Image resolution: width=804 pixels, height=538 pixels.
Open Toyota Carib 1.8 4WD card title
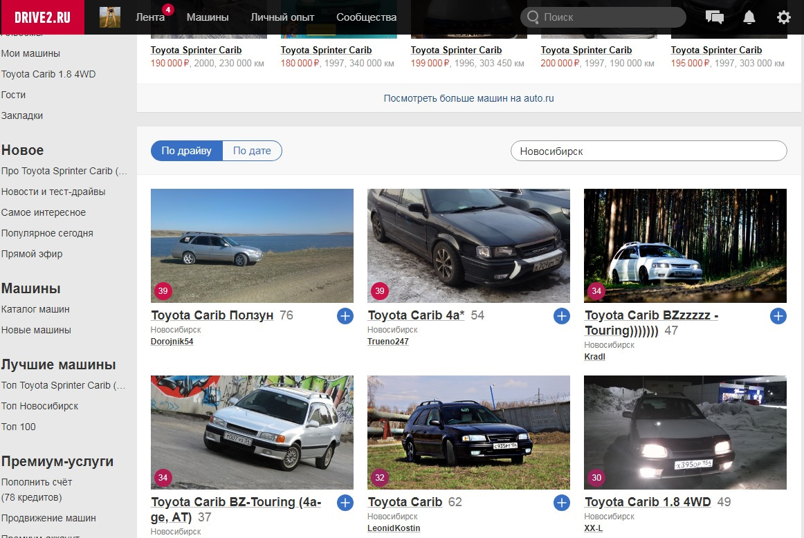pyautogui.click(x=648, y=502)
